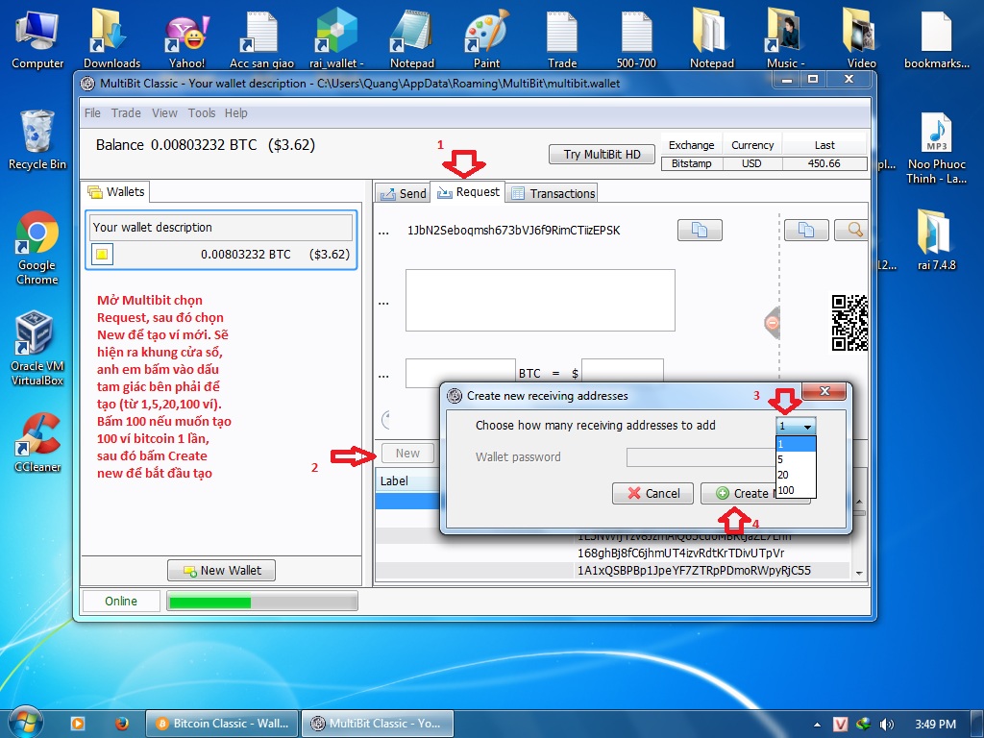Open the Acc san giao text file
The image size is (984, 738).
tap(261, 38)
